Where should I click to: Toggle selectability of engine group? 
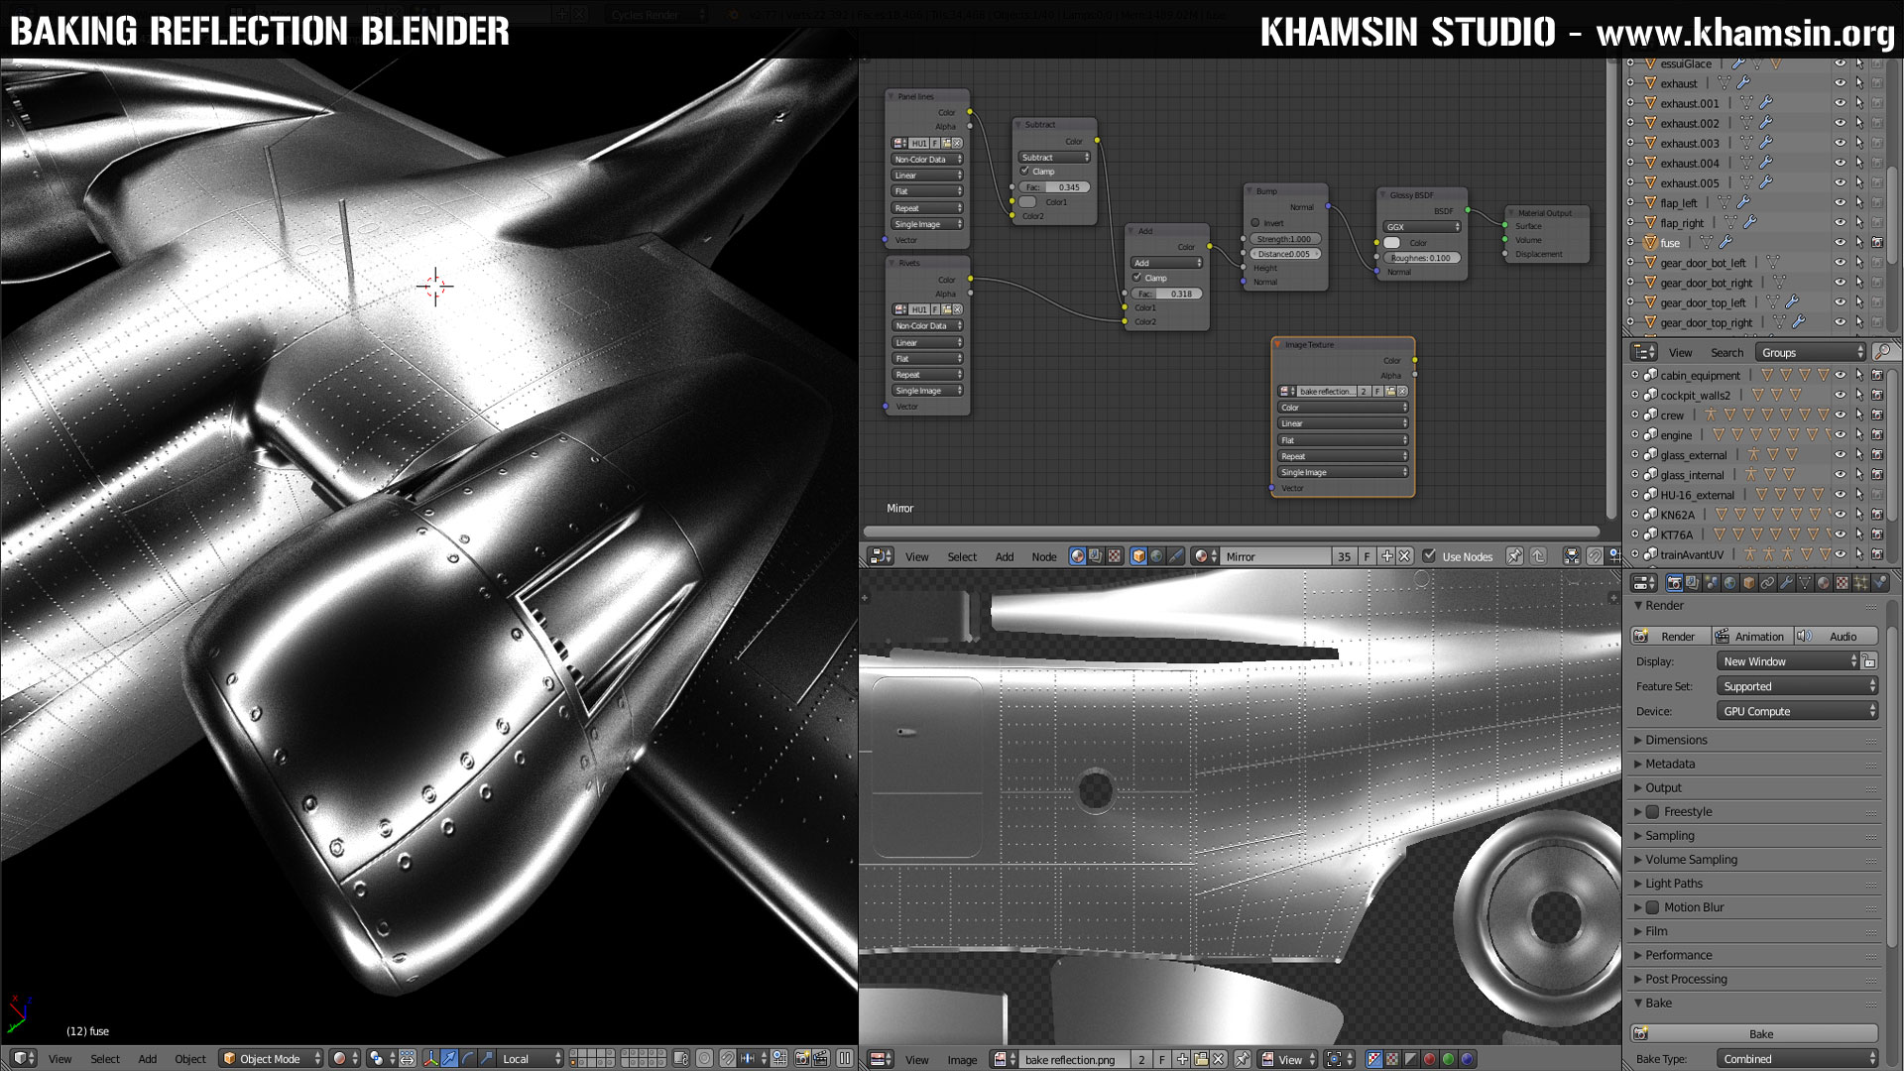pos(1859,434)
